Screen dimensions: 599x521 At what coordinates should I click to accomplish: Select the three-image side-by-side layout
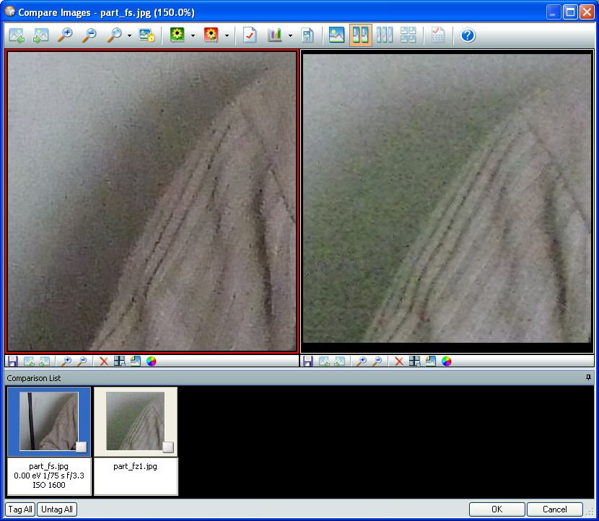(385, 35)
